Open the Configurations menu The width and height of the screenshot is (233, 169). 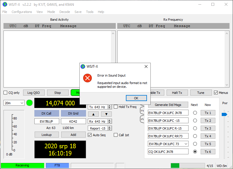[x=22, y=12]
